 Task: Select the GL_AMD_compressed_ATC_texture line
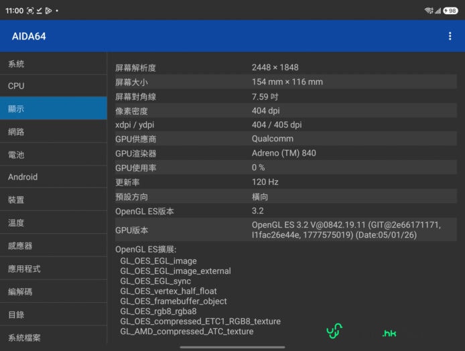coord(187,332)
